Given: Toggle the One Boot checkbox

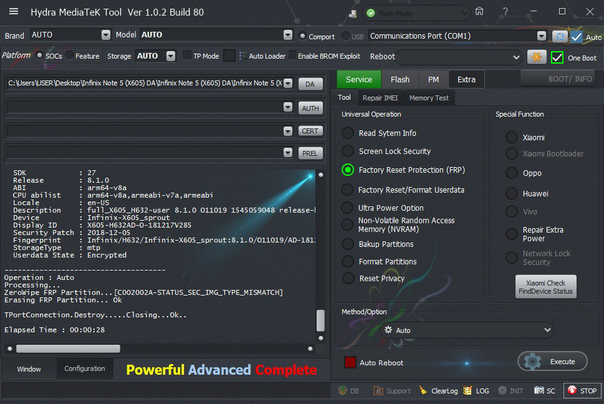Looking at the screenshot, I should [557, 58].
